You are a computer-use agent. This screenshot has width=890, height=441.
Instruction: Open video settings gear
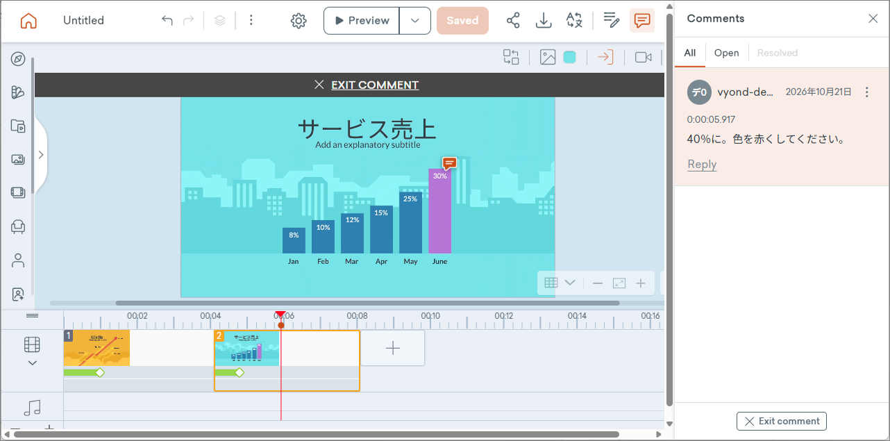299,21
